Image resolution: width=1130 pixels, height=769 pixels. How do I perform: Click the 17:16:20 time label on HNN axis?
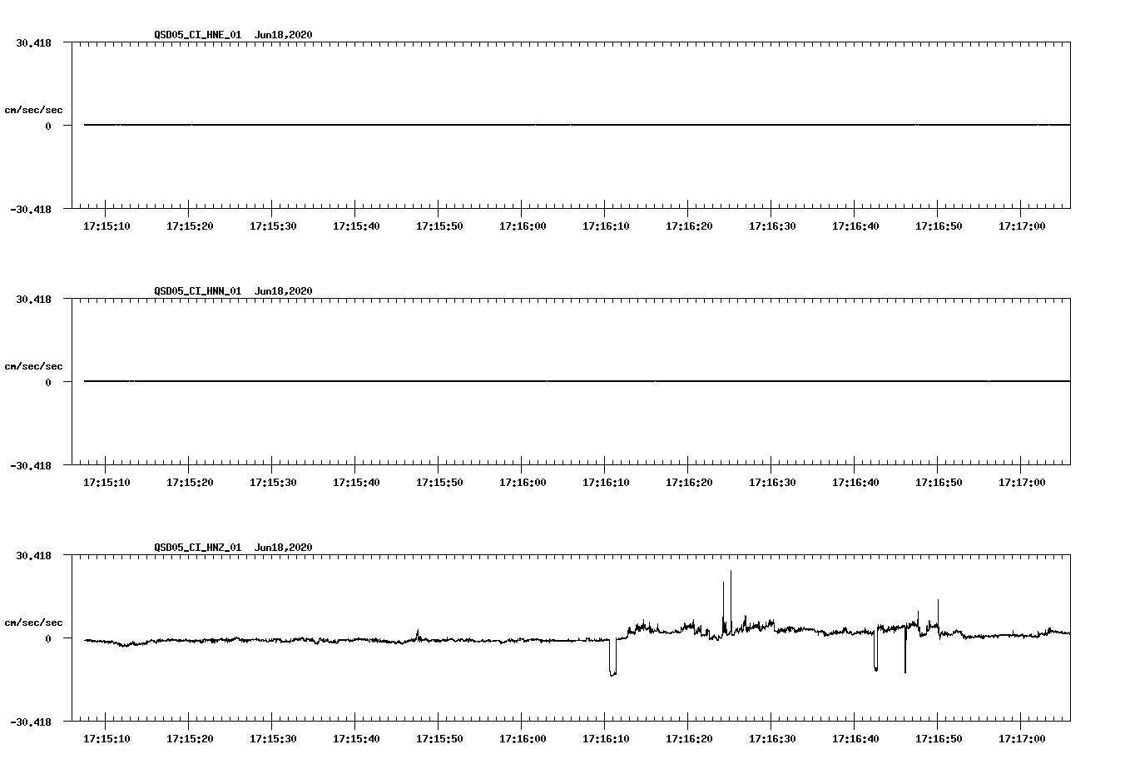click(689, 483)
